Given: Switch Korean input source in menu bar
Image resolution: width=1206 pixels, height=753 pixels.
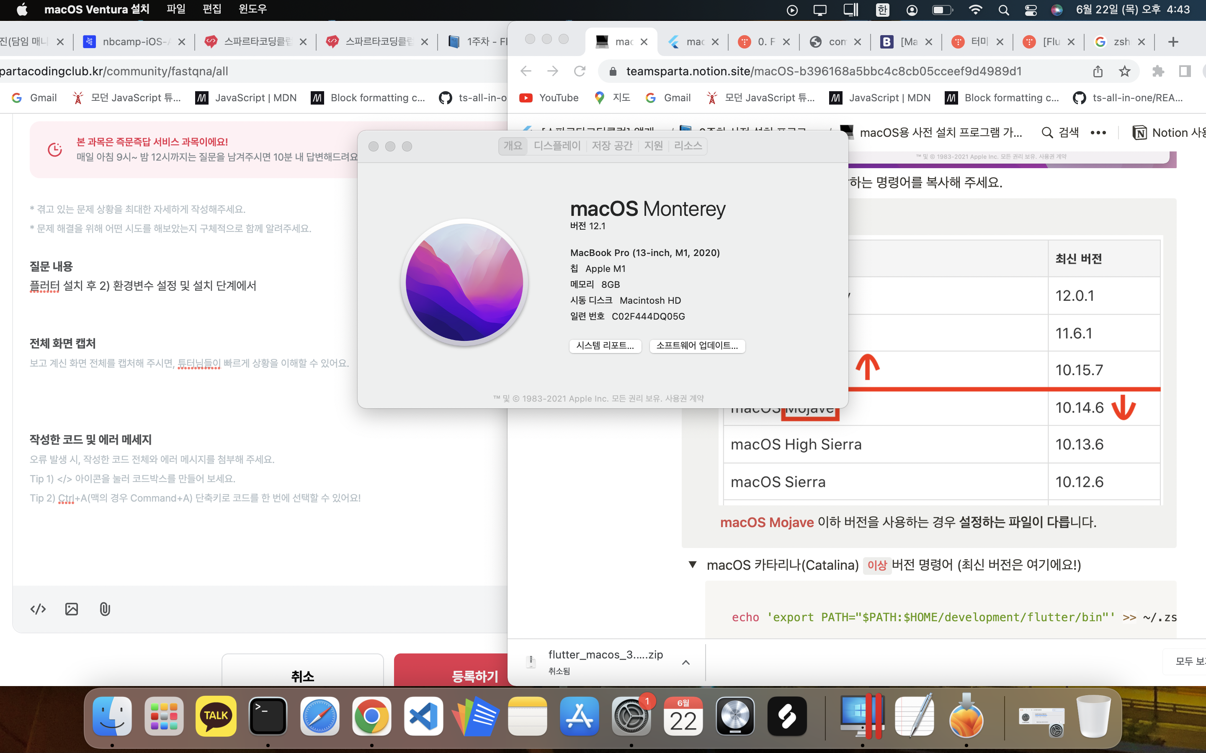Looking at the screenshot, I should (883, 10).
